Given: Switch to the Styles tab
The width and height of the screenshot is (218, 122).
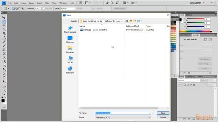Looking at the screenshot, I should [x=189, y=15].
